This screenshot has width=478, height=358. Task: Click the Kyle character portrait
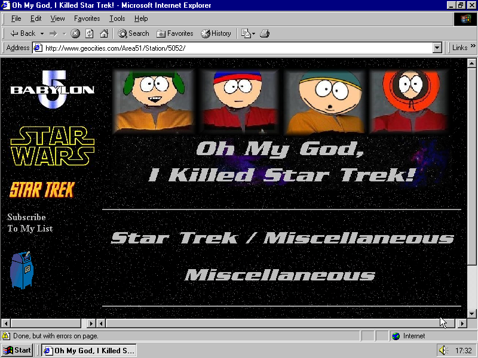click(154, 101)
